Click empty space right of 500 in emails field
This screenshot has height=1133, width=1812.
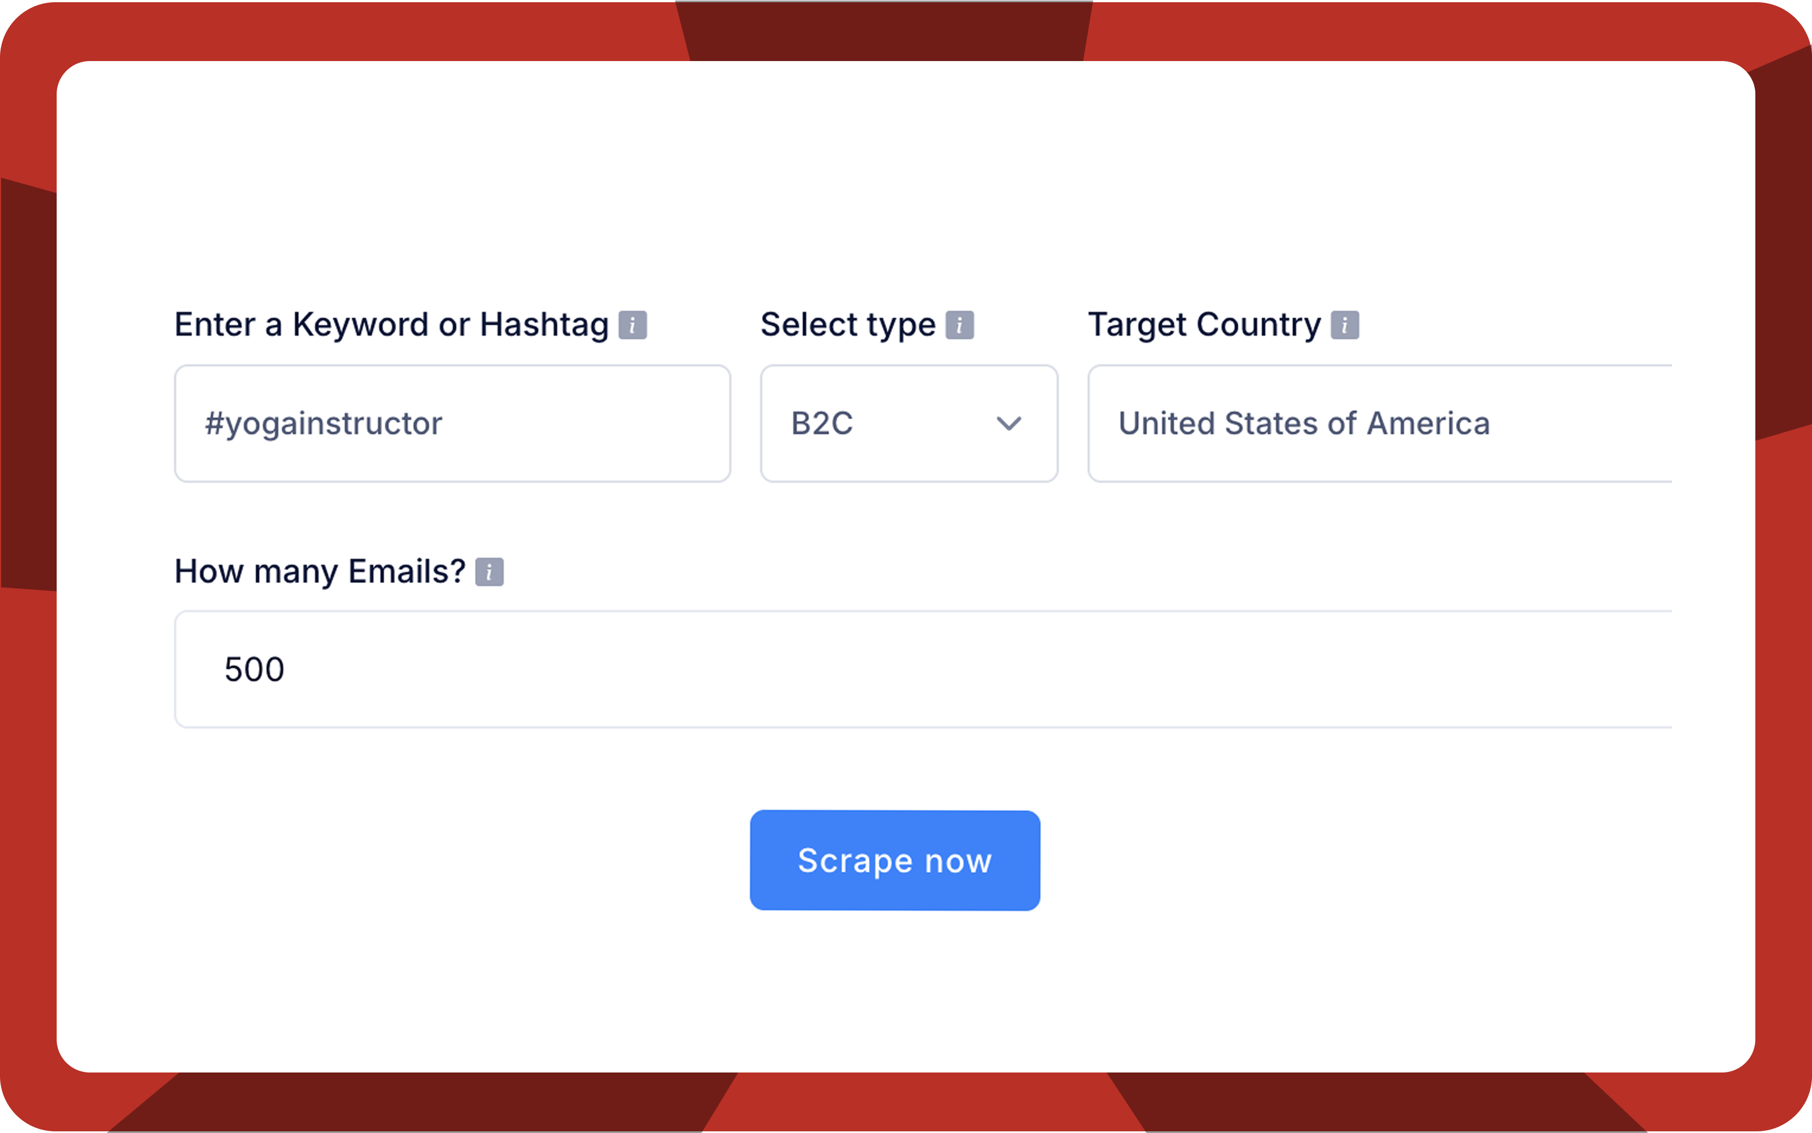(x=974, y=669)
